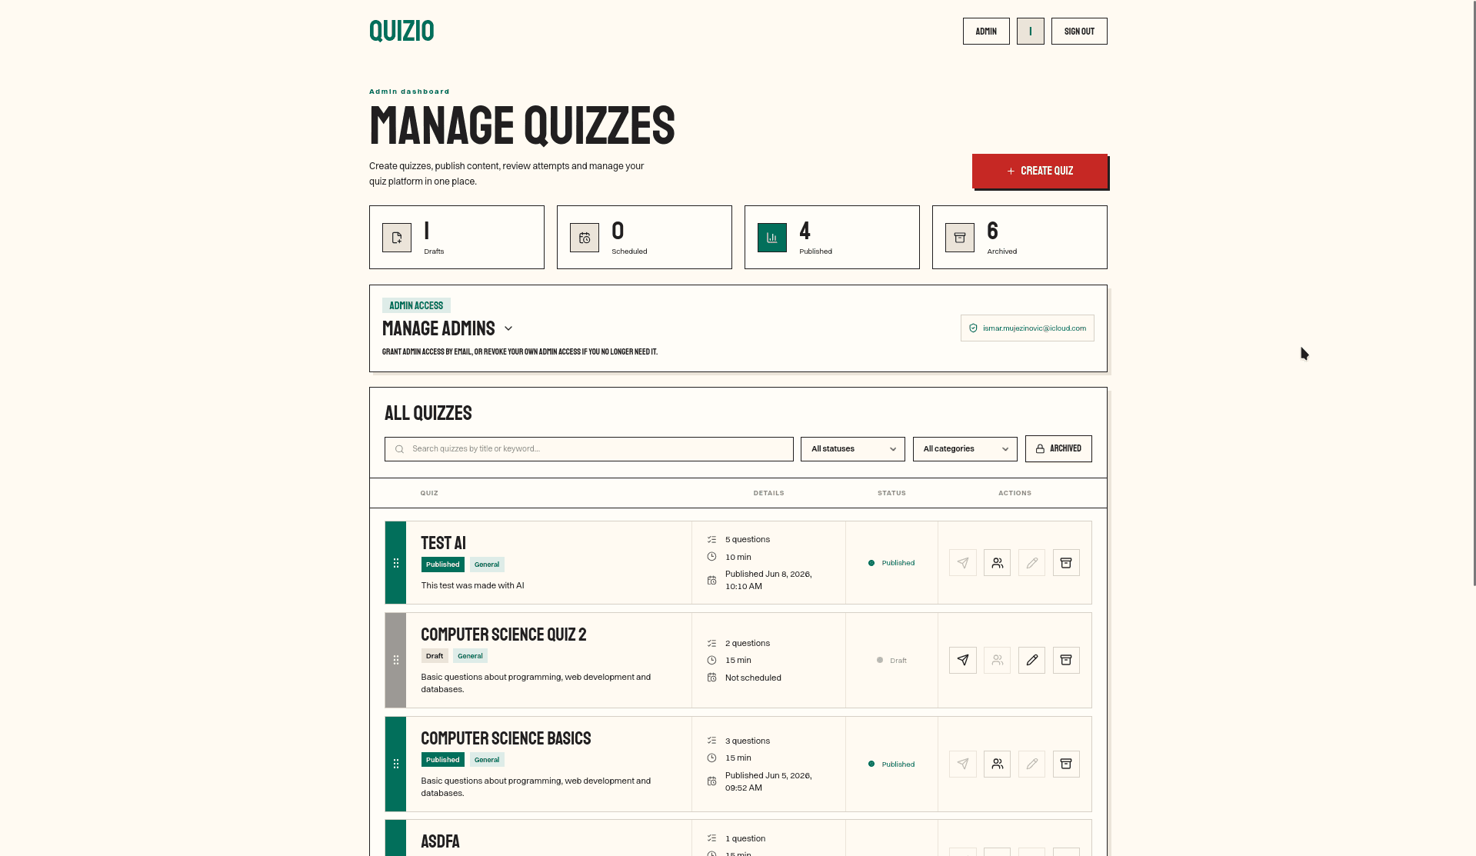Publish the Computer Science Quiz 2 draft
Image resolution: width=1476 pixels, height=856 pixels.
point(962,660)
